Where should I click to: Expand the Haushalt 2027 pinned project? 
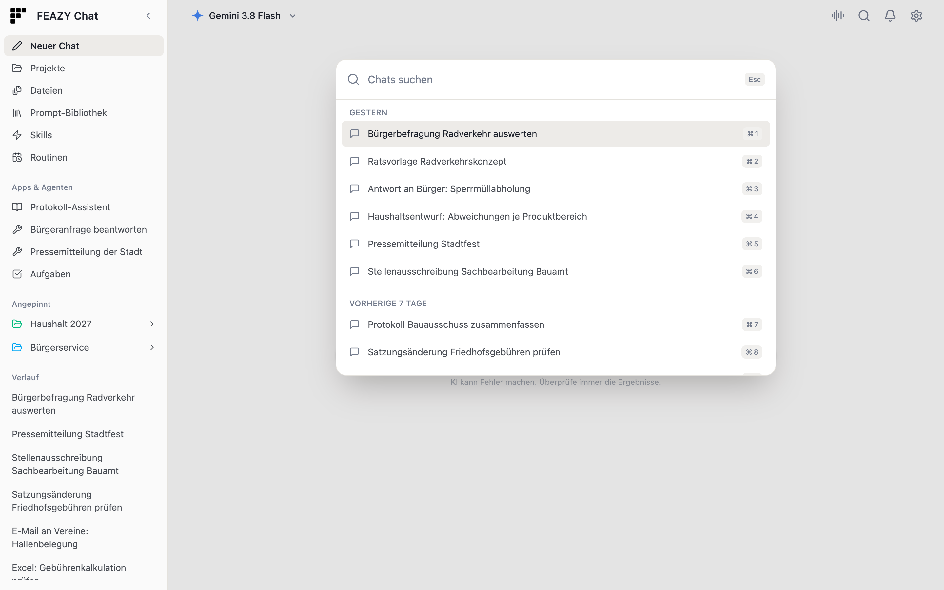click(152, 324)
